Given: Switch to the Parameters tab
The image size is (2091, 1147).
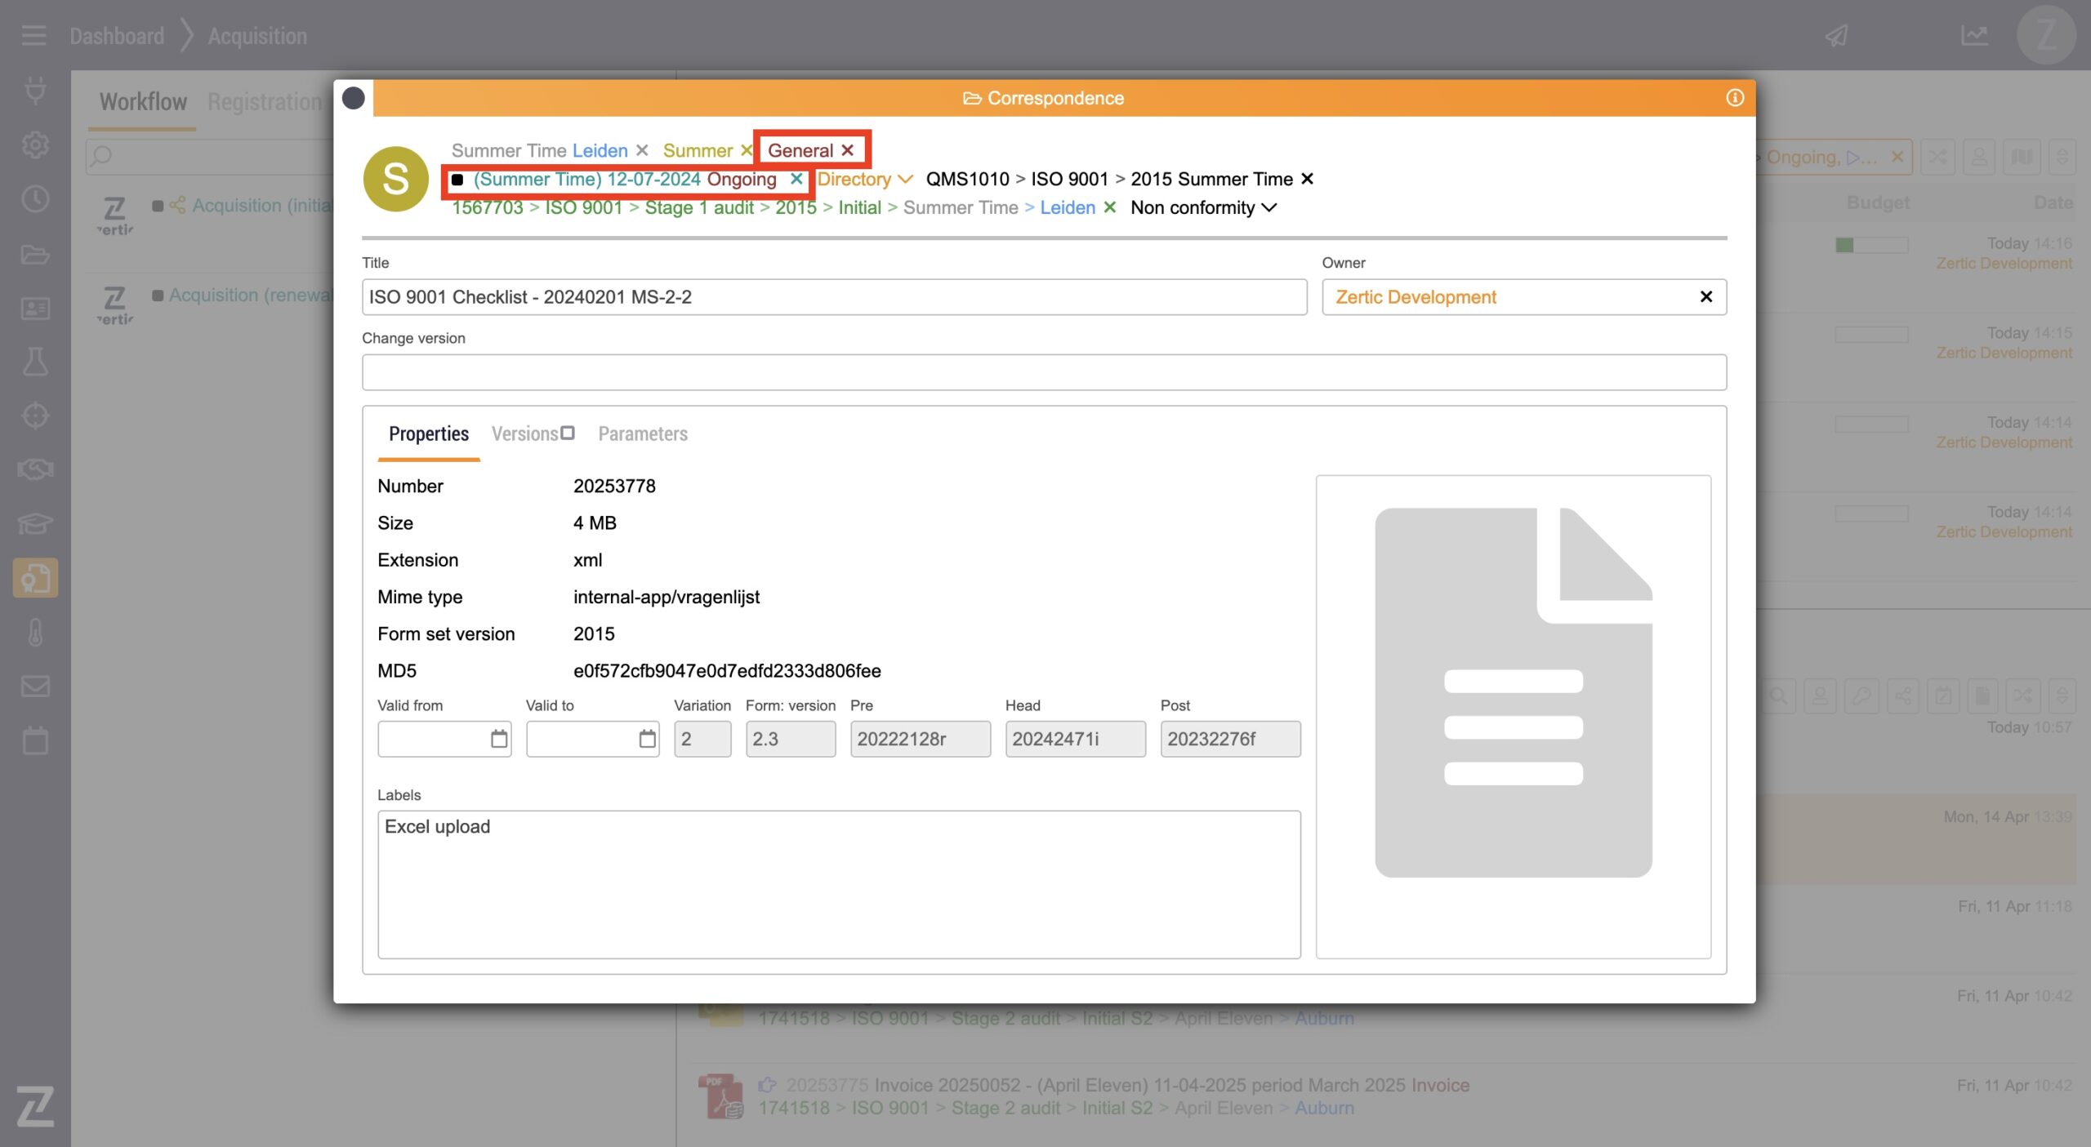Looking at the screenshot, I should [x=643, y=433].
